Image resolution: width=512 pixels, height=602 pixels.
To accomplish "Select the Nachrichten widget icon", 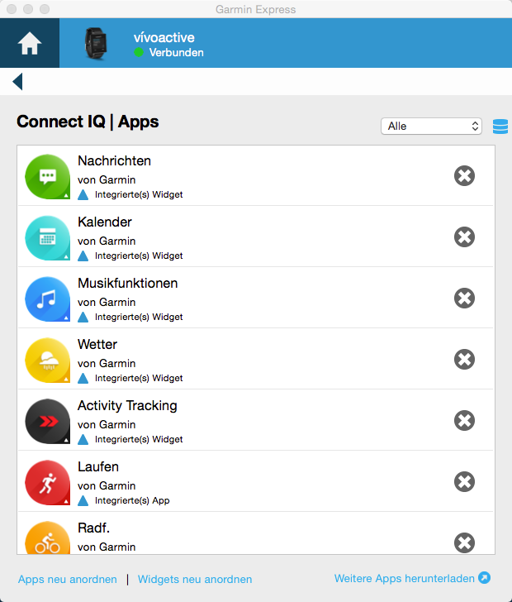I will [x=47, y=176].
